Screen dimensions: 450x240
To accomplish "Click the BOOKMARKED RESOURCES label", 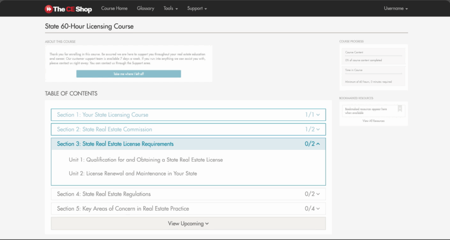I will [x=356, y=98].
